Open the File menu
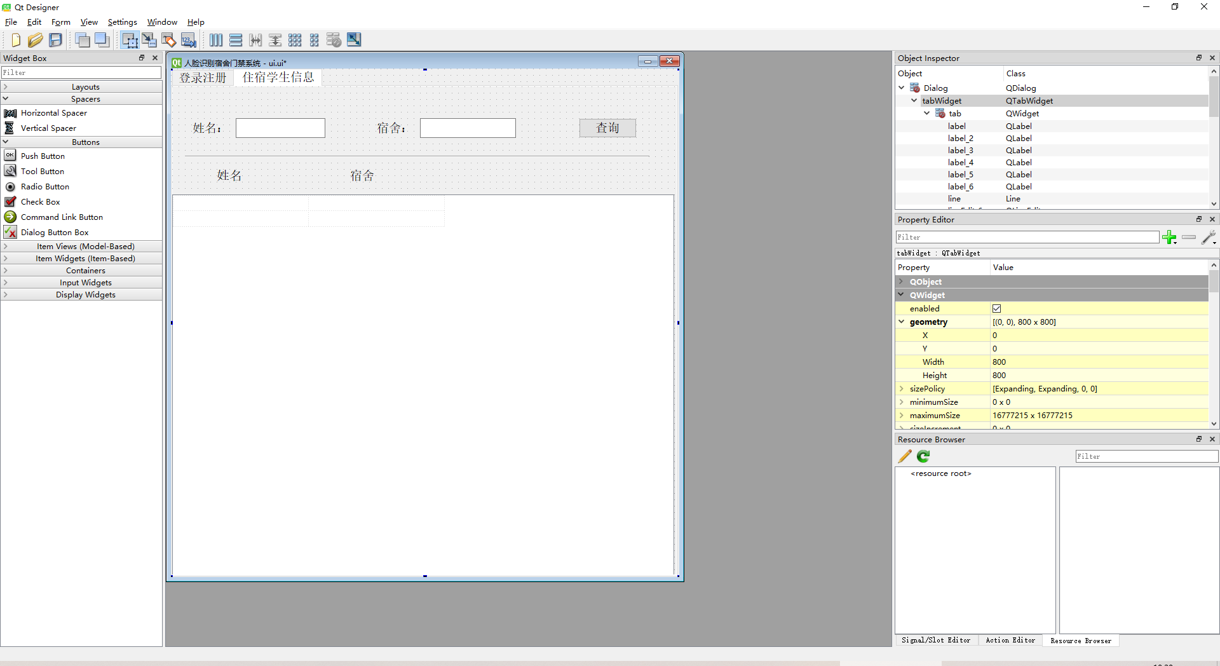 tap(11, 22)
